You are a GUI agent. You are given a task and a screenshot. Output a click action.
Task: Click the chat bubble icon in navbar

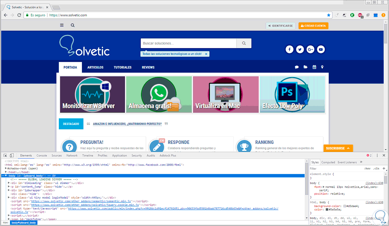point(297,67)
